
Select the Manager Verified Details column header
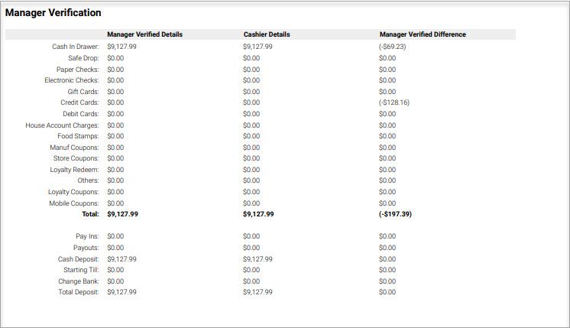(x=144, y=34)
